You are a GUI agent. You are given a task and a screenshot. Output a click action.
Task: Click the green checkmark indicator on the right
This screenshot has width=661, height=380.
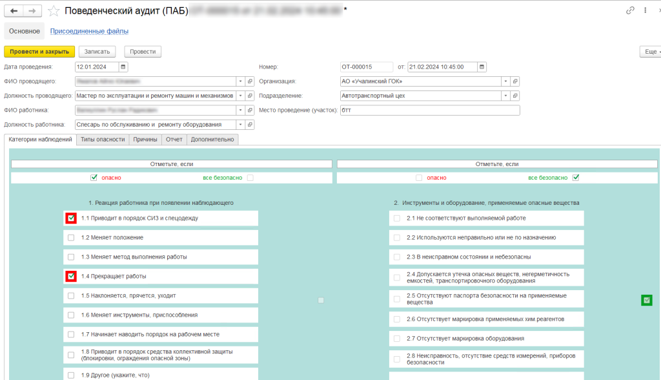pyautogui.click(x=646, y=300)
